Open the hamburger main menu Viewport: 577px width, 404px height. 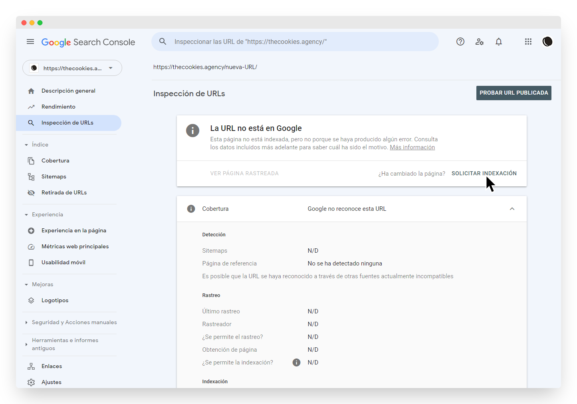click(30, 42)
